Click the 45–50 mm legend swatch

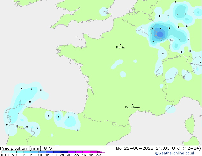pyautogui.click(x=94, y=152)
